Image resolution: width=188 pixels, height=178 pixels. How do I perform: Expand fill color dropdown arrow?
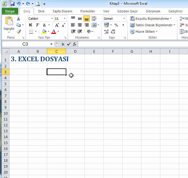[x=49, y=32]
